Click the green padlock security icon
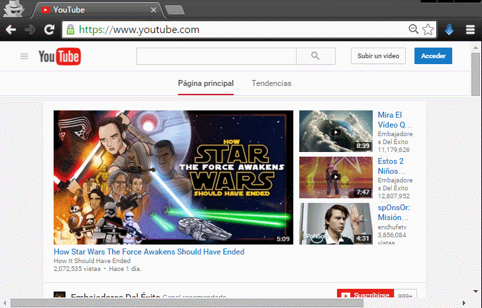Viewport: 482px width, 308px height. [70, 30]
